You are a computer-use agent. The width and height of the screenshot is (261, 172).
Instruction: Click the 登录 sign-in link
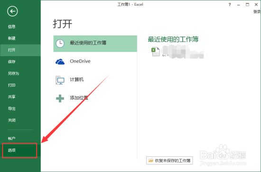click(x=257, y=12)
